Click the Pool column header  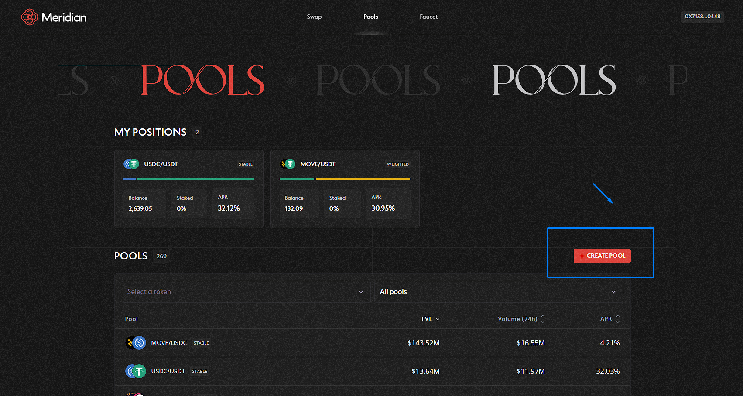tap(131, 319)
